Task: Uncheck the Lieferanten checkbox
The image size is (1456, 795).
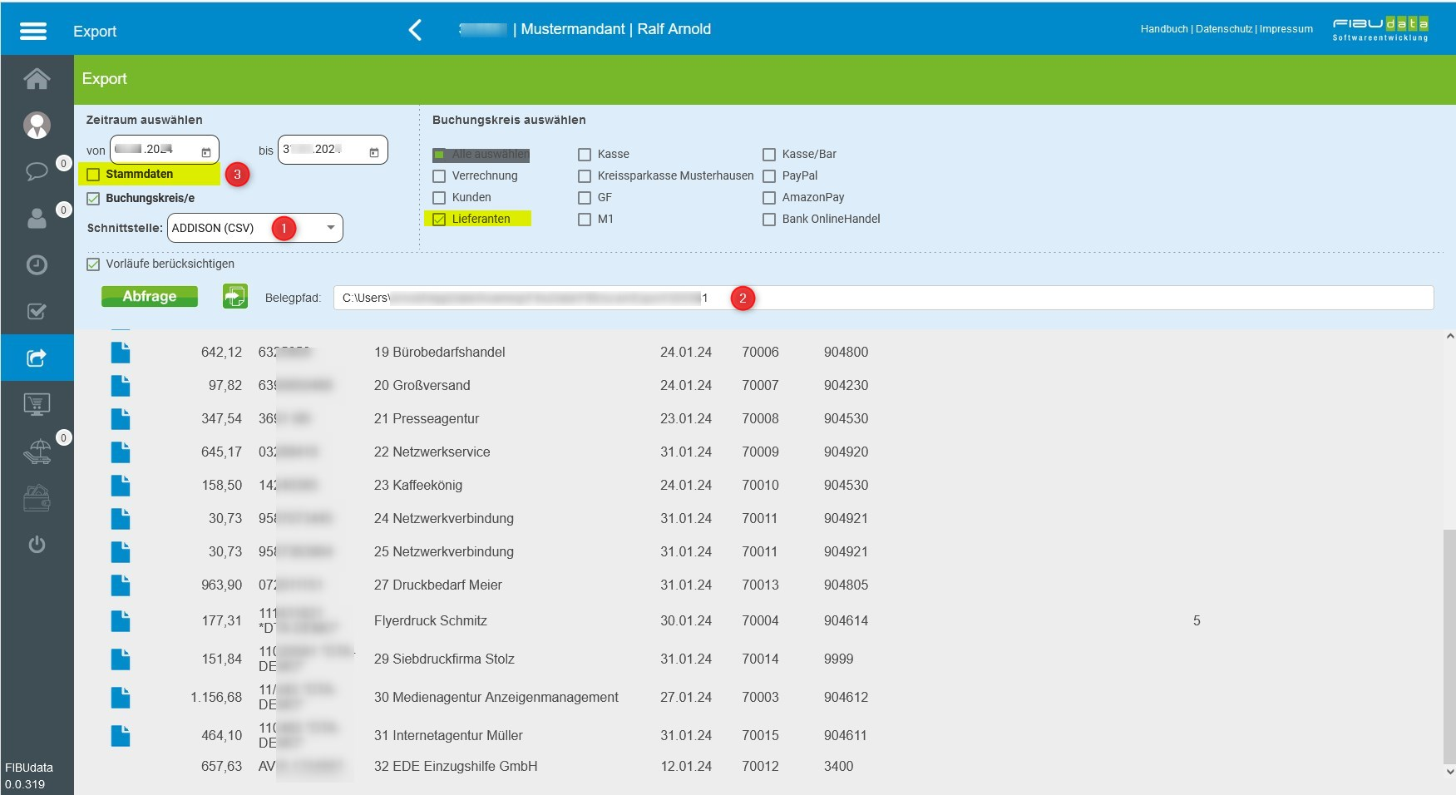Action: pyautogui.click(x=439, y=220)
